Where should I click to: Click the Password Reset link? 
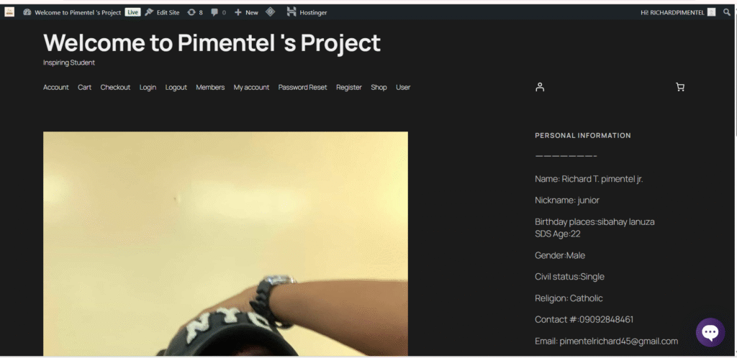coord(302,87)
